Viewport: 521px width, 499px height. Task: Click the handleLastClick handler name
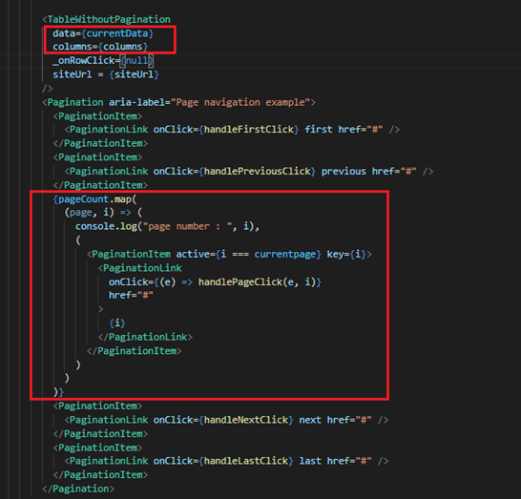(246, 461)
